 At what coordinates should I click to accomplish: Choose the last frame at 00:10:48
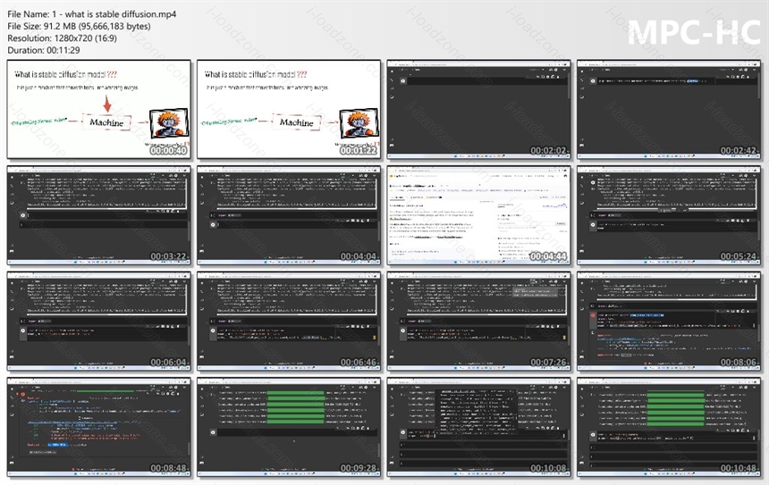coord(669,427)
